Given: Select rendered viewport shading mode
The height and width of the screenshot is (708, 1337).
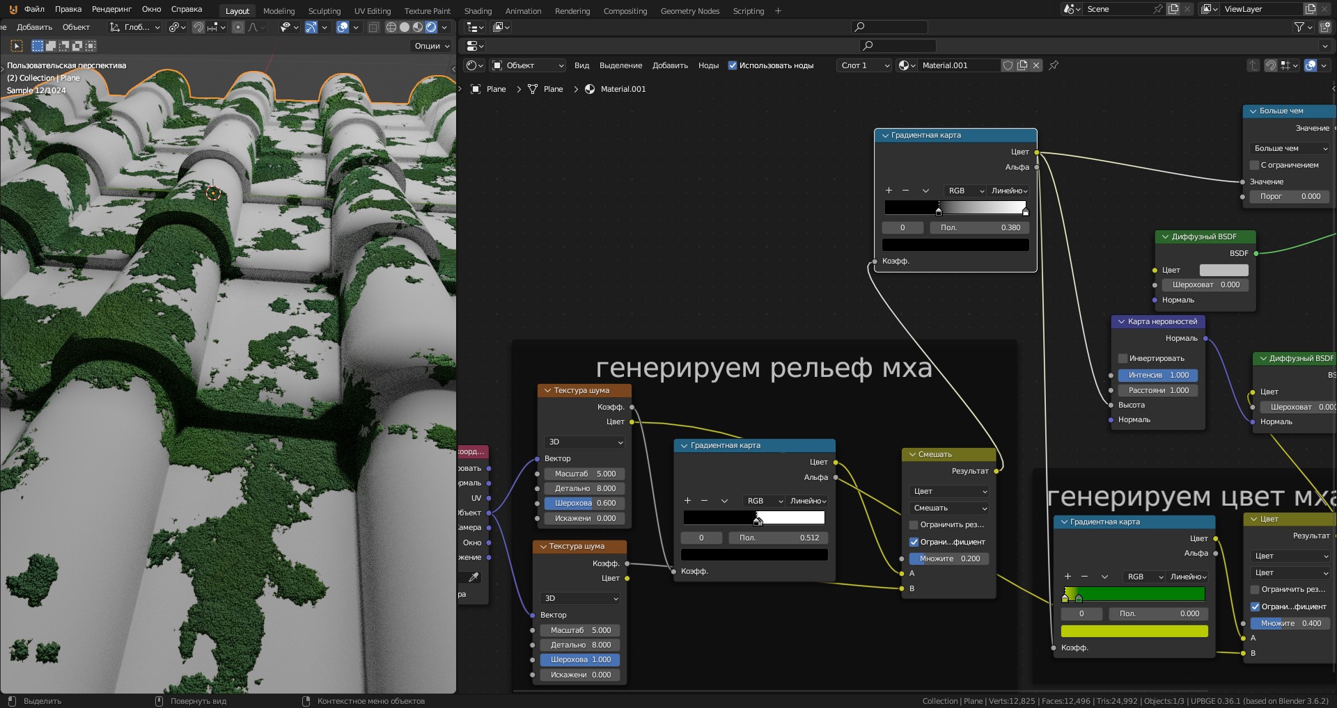Looking at the screenshot, I should 431,27.
